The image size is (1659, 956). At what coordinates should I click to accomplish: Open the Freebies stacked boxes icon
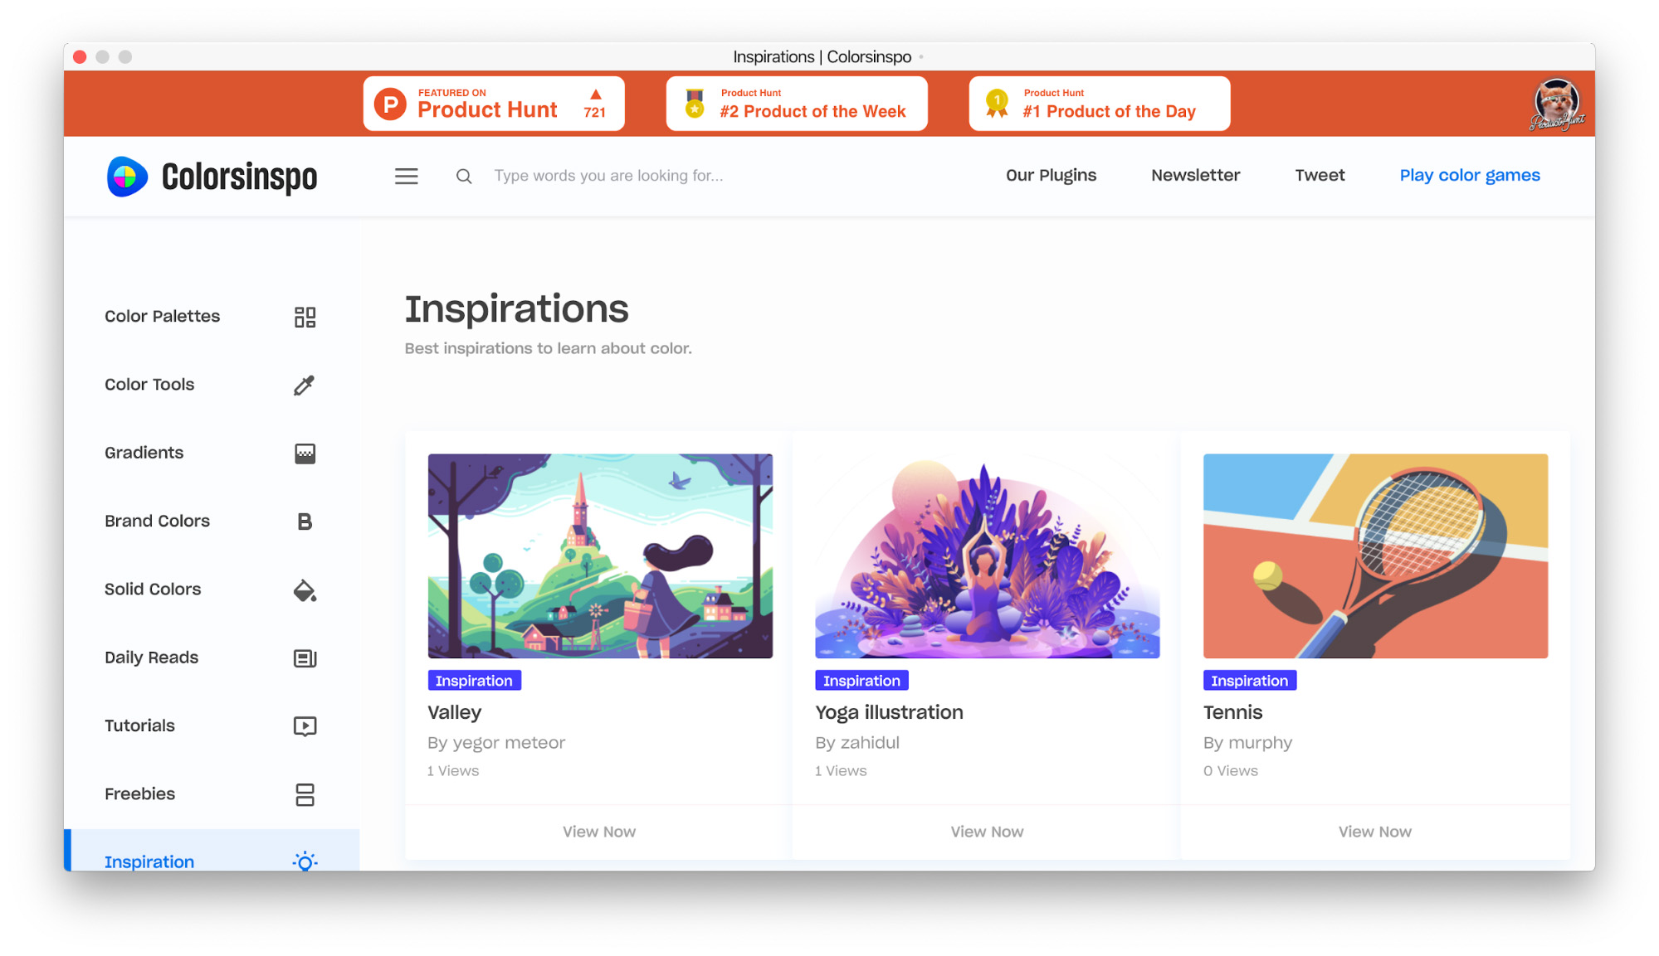click(305, 794)
